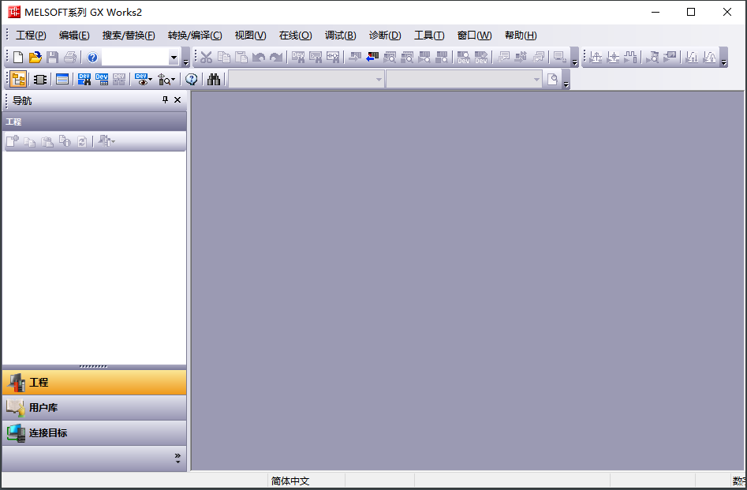
Task: Click the Cut scissors icon
Action: [x=207, y=58]
